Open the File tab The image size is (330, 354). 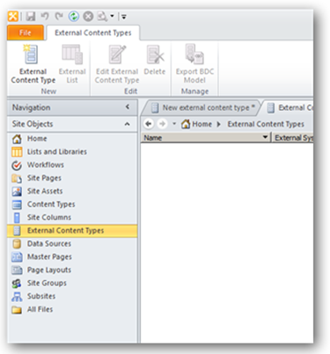26,33
